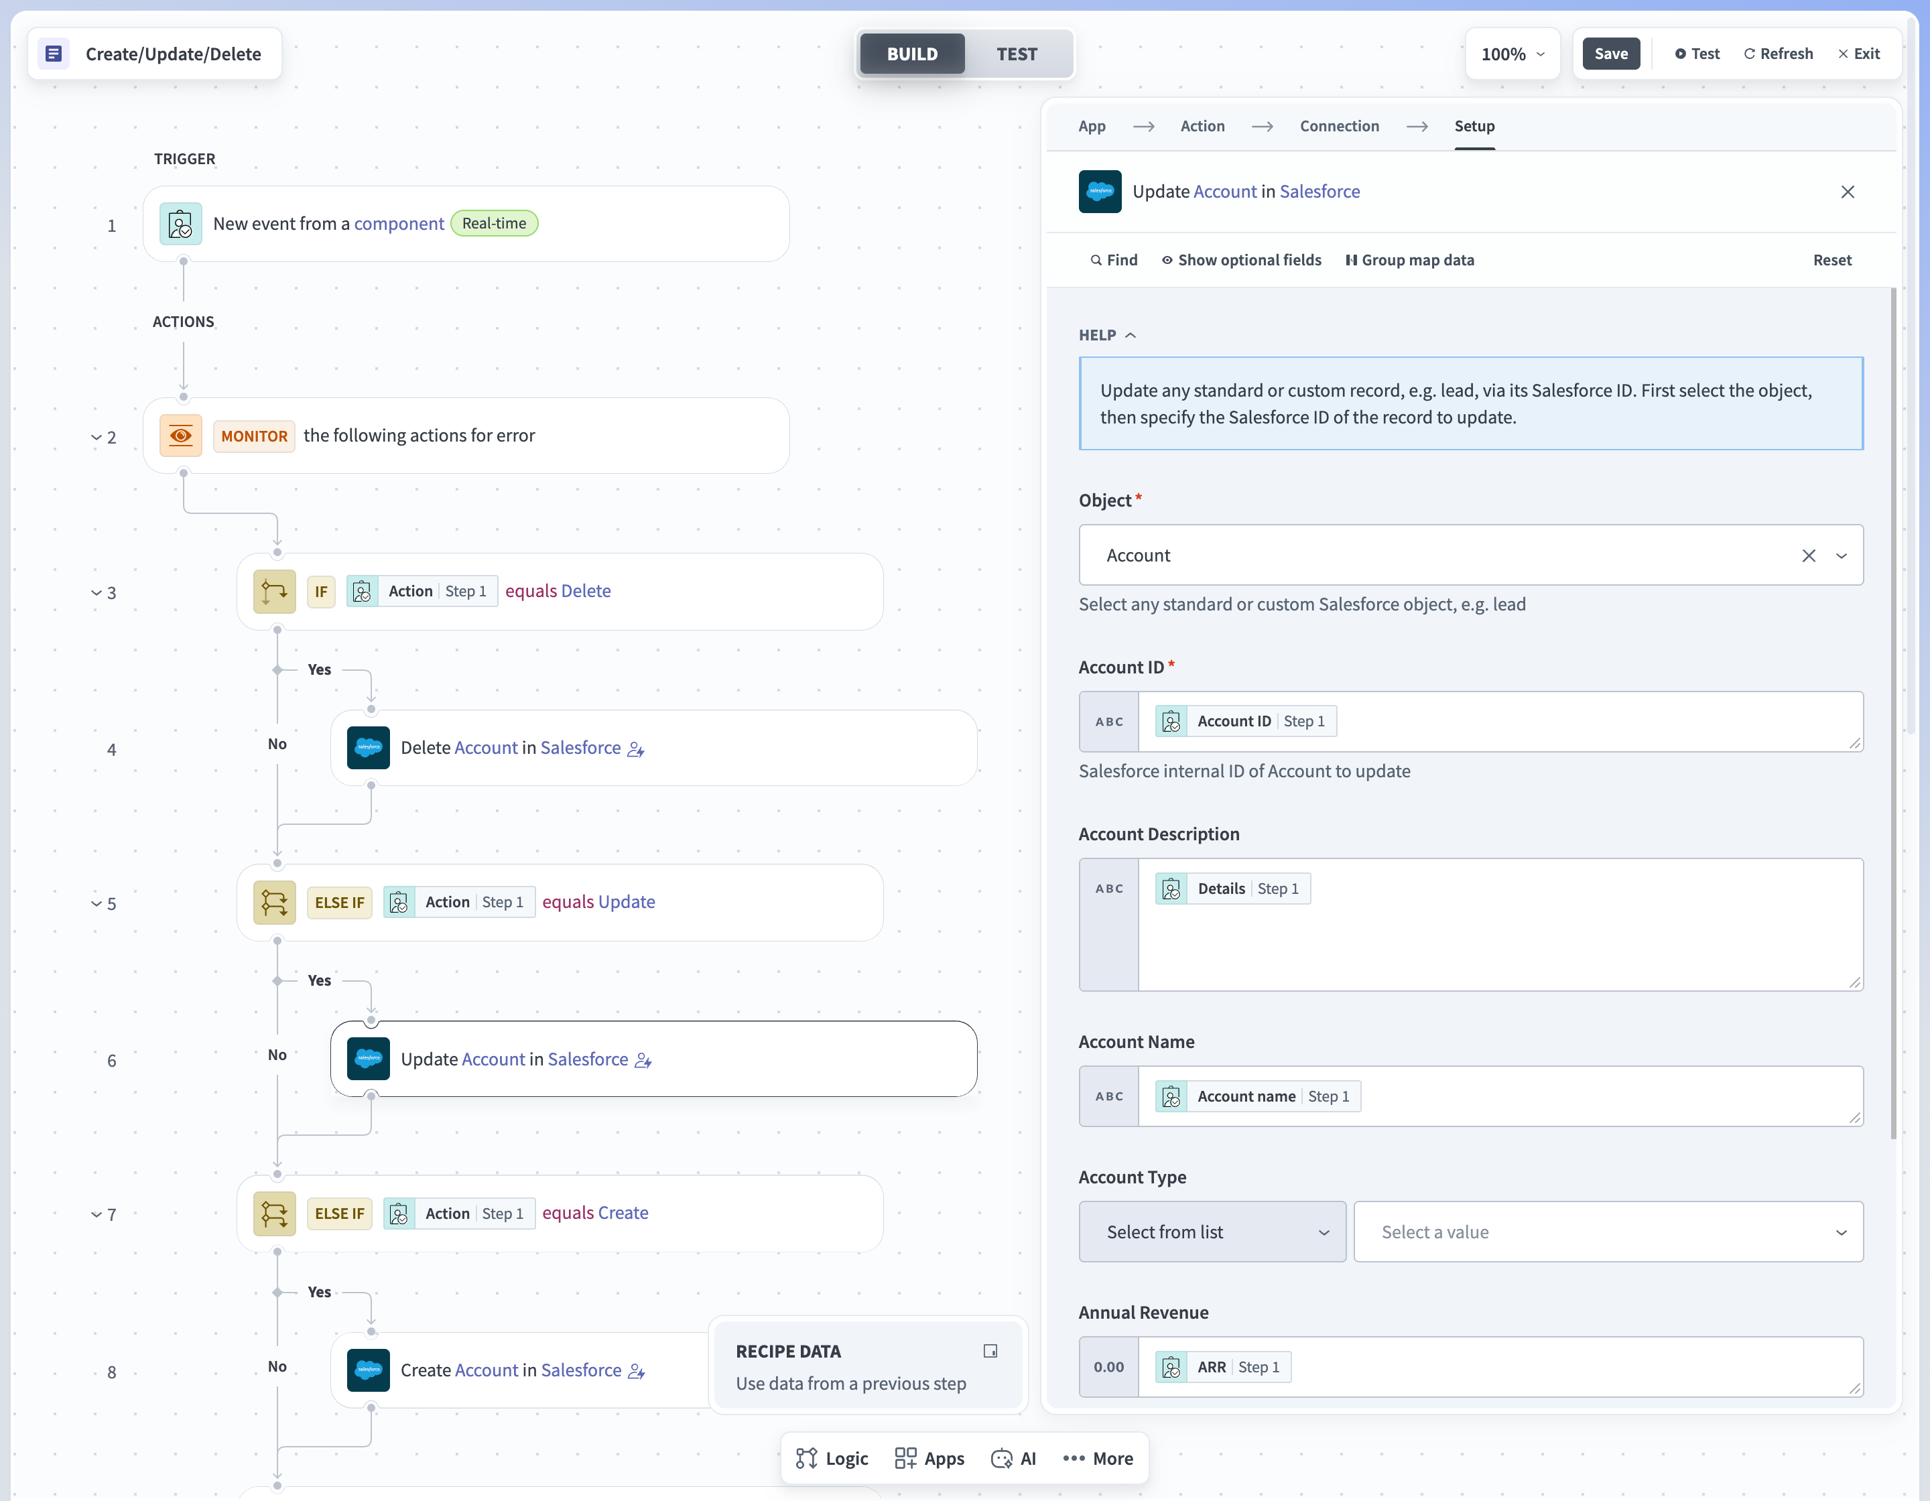Click the component link in trigger step
1930x1501 pixels.
coord(399,224)
